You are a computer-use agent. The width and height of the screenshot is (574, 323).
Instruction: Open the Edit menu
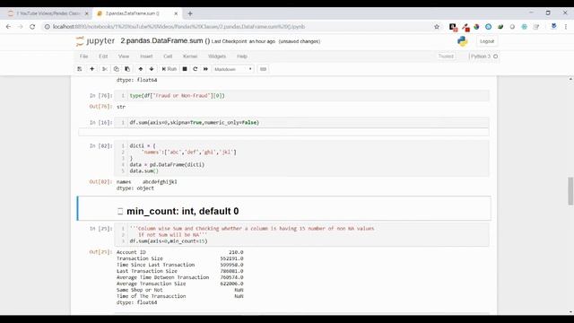click(x=103, y=56)
